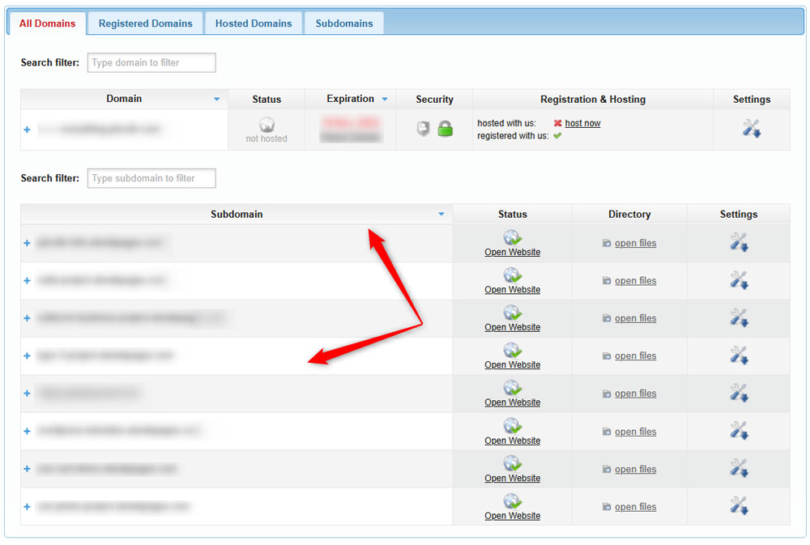Open settings wrench for the main domain
The image size is (810, 545).
(x=751, y=128)
